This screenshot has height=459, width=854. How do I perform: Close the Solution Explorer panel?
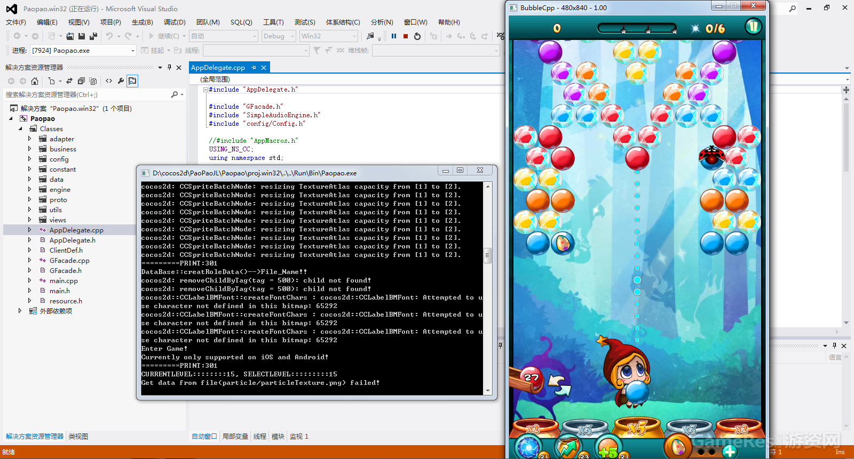(x=179, y=67)
